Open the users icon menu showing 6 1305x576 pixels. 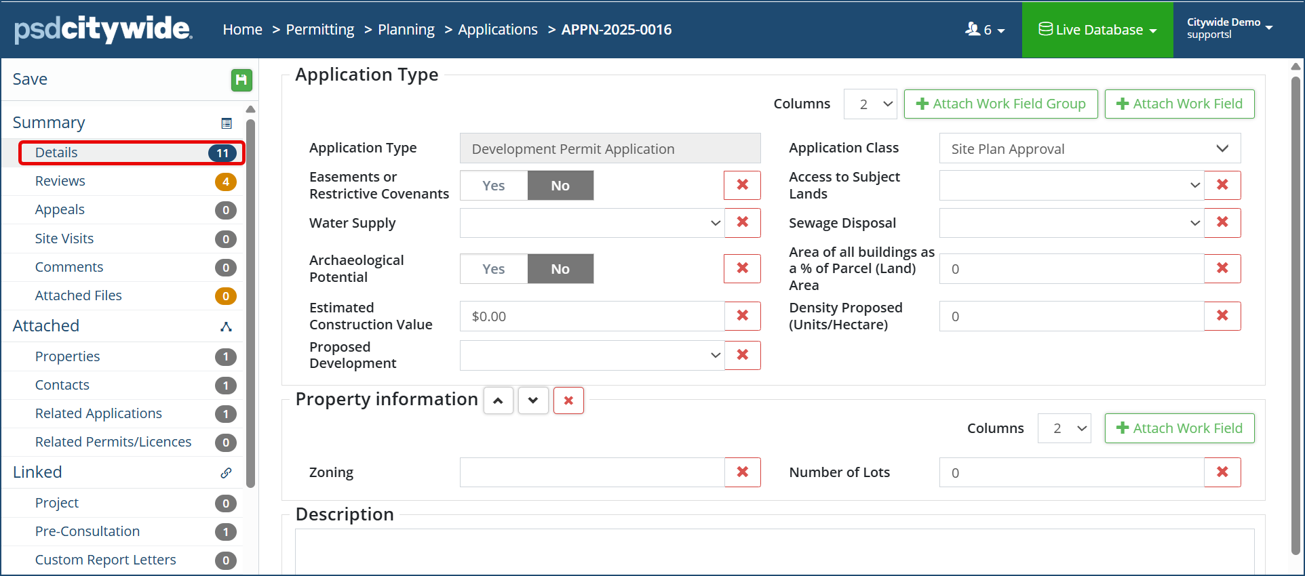click(985, 30)
